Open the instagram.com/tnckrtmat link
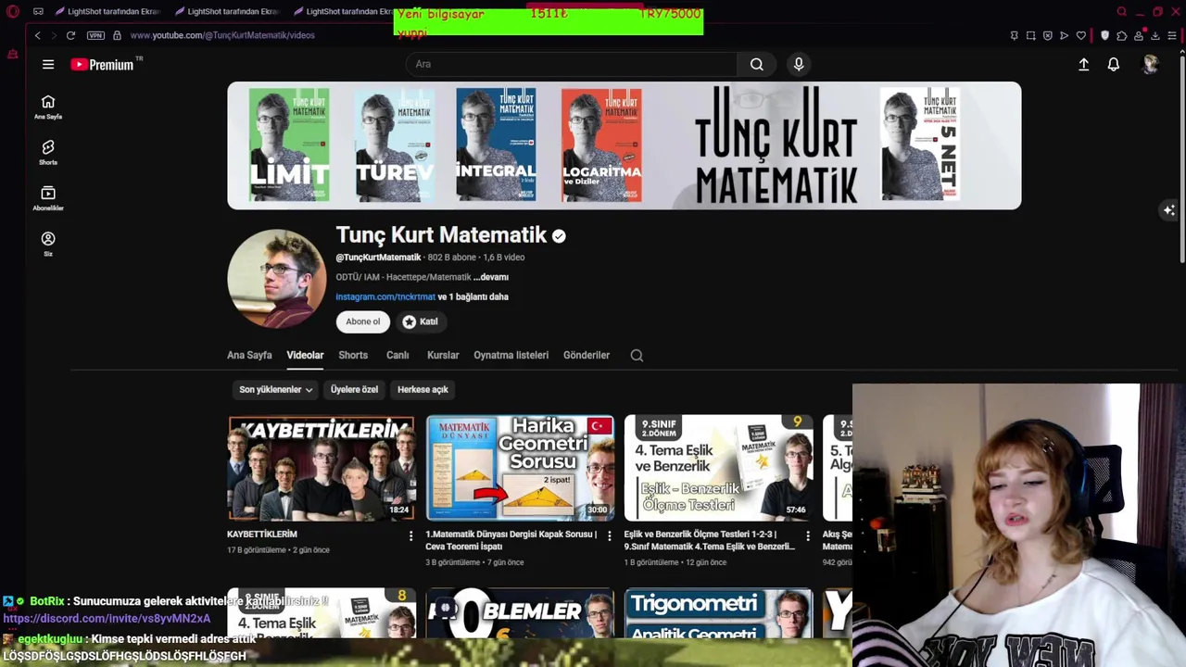 click(x=385, y=297)
